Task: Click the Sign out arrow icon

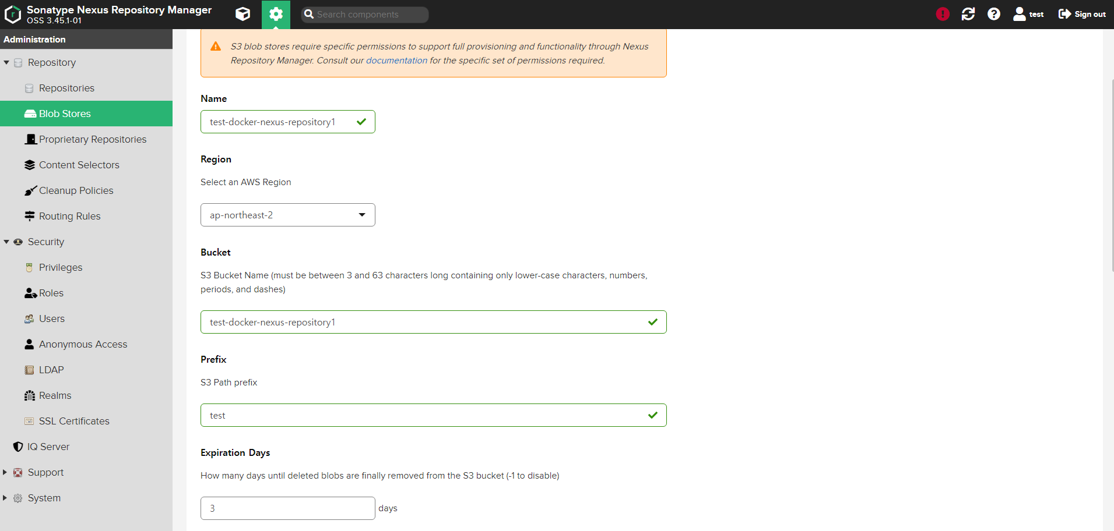Action: coord(1065,14)
